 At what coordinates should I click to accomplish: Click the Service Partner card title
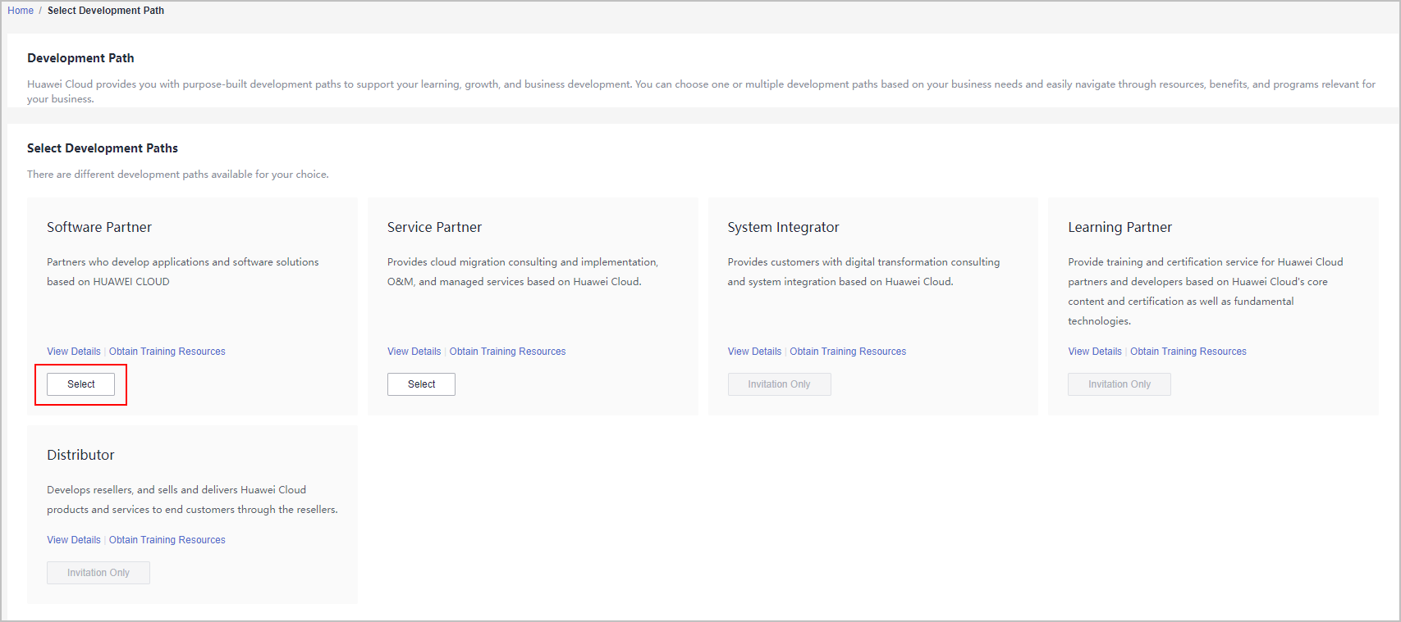[x=434, y=227]
